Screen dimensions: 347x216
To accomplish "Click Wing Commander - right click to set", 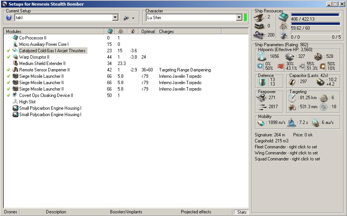I will coord(286,153).
